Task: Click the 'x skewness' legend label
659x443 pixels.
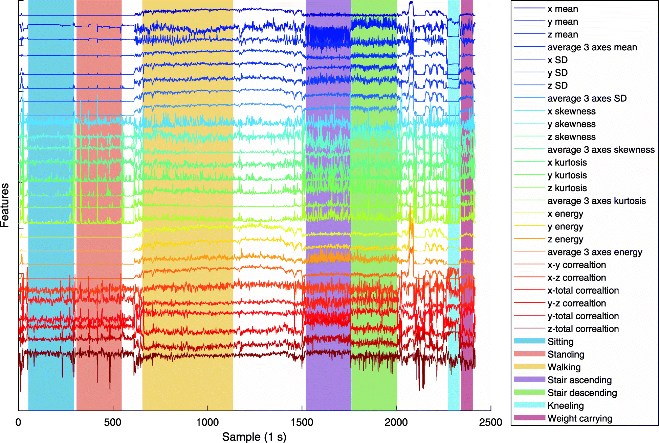Action: (x=571, y=111)
